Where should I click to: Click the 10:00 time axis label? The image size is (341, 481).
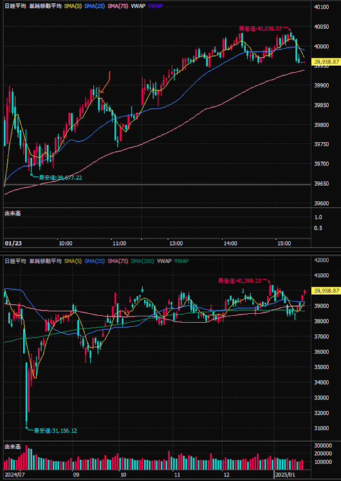click(66, 243)
